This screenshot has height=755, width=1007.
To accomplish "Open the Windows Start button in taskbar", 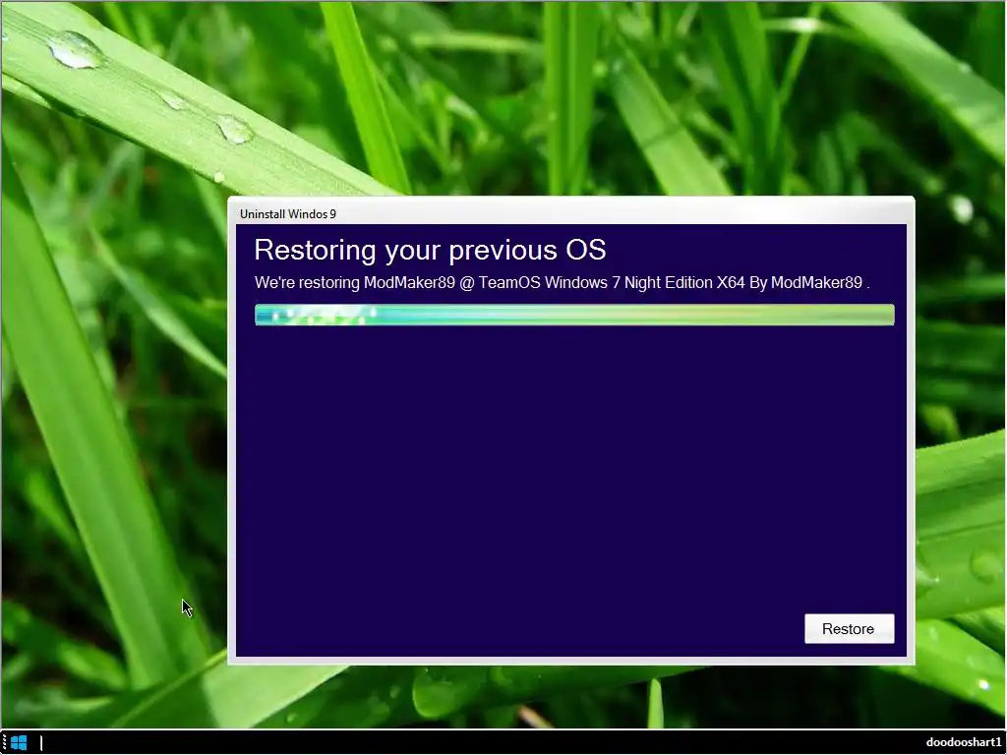I will coord(20,743).
